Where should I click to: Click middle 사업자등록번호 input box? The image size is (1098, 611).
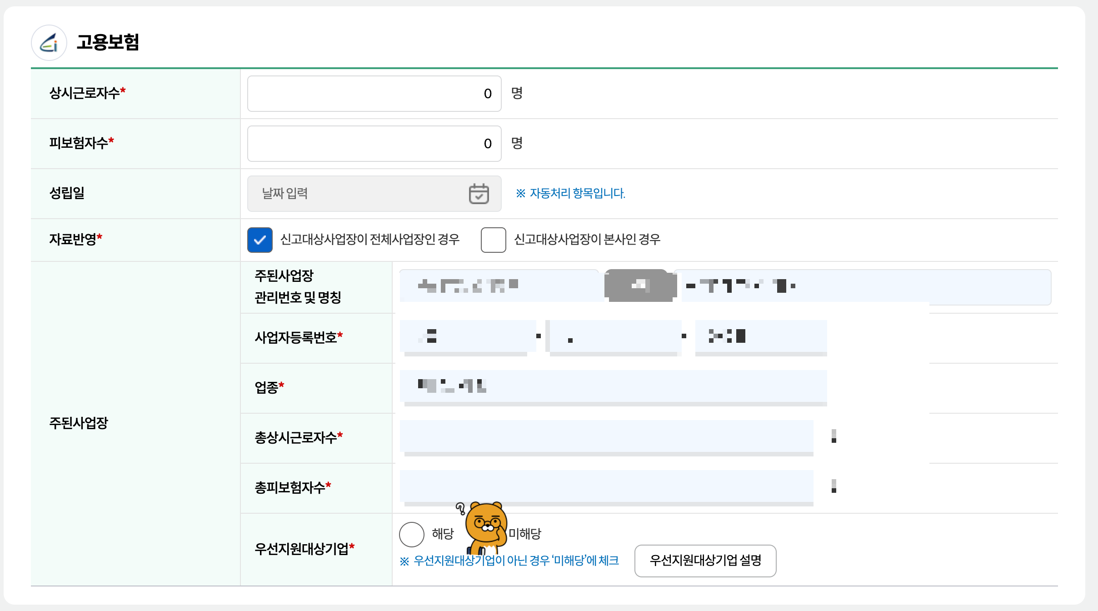pos(616,336)
